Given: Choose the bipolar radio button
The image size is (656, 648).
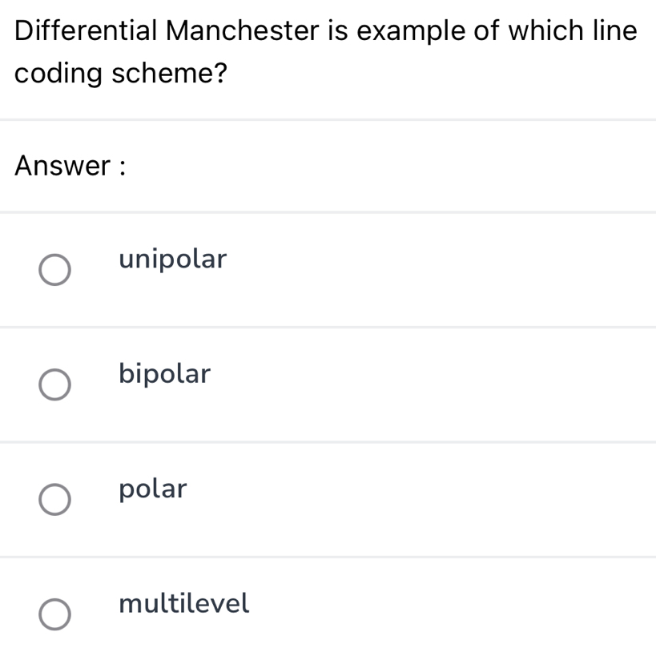Looking at the screenshot, I should pos(54,384).
